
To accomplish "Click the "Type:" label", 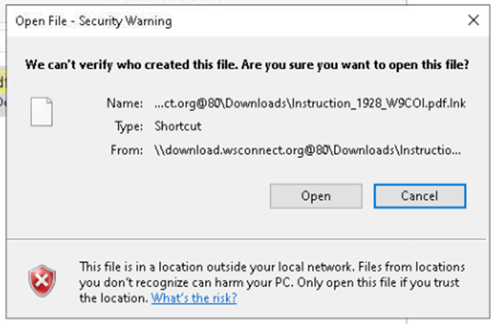I will pyautogui.click(x=129, y=127).
